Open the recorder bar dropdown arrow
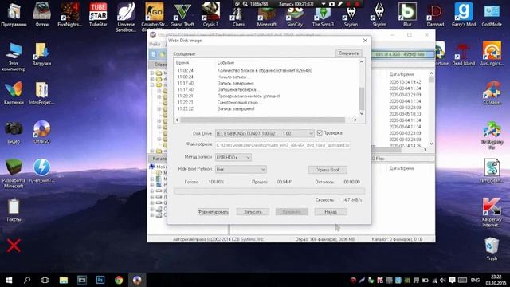The width and height of the screenshot is (510, 287). click(324, 4)
